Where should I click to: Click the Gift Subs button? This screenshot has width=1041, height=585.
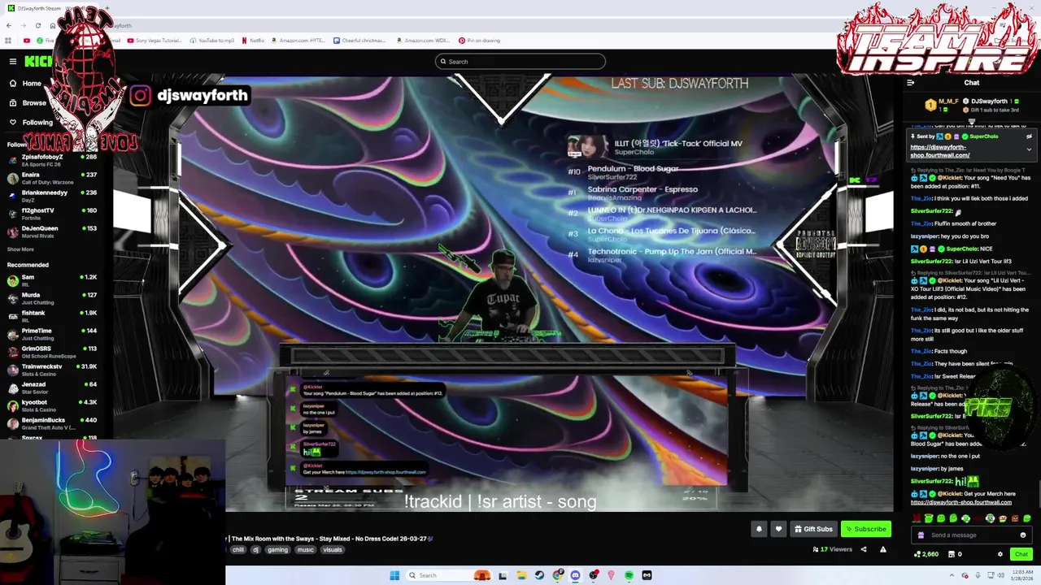click(813, 529)
